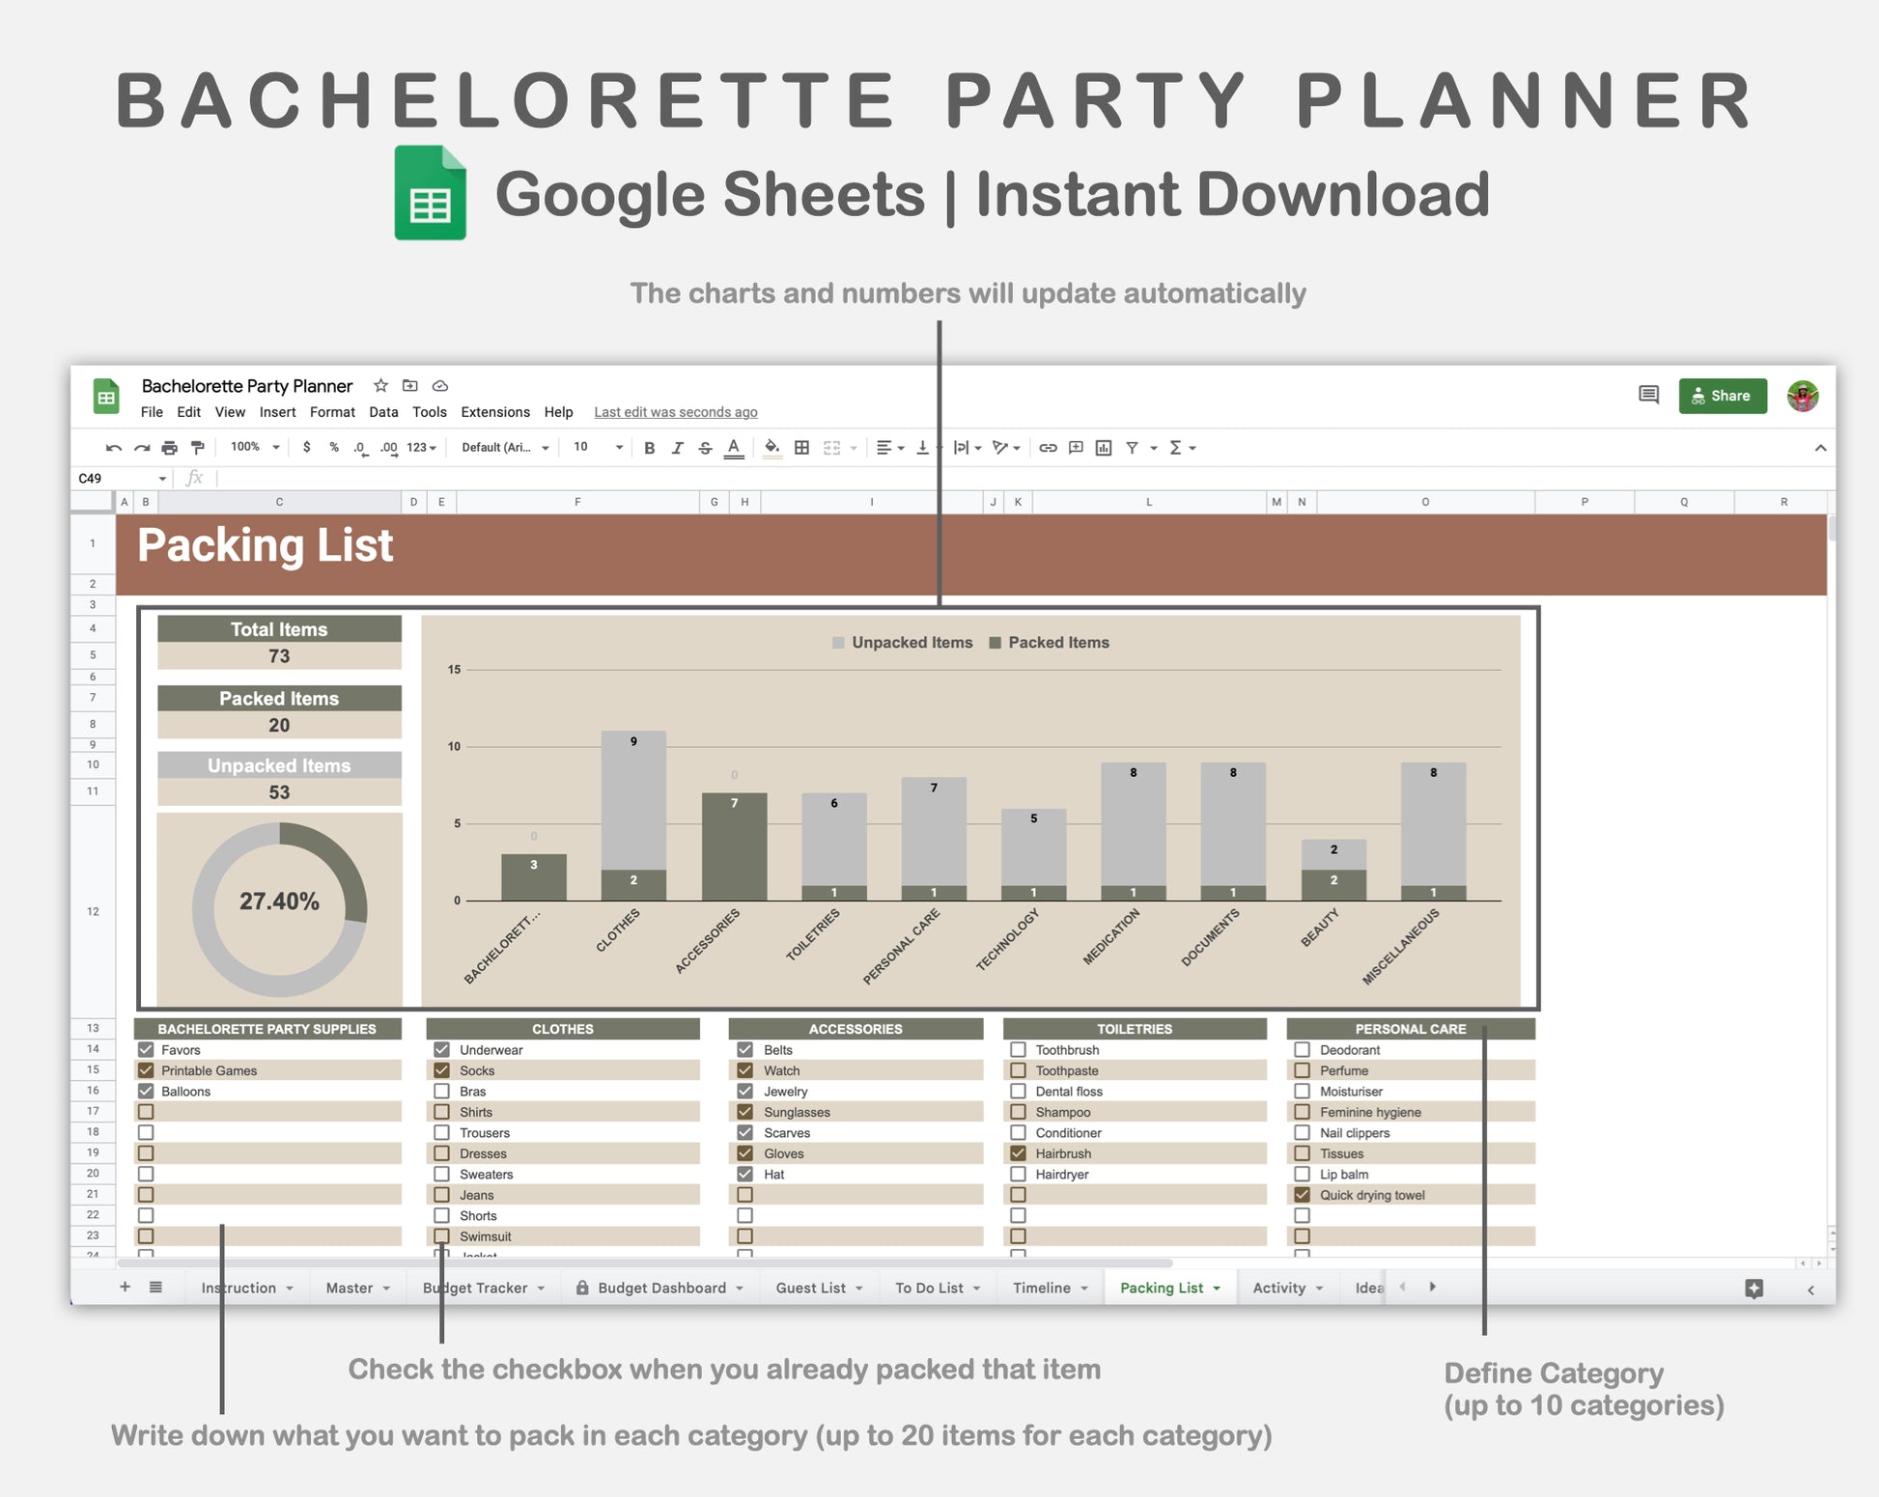The width and height of the screenshot is (1879, 1497).
Task: Click the print icon in toolbar
Action: (x=170, y=448)
